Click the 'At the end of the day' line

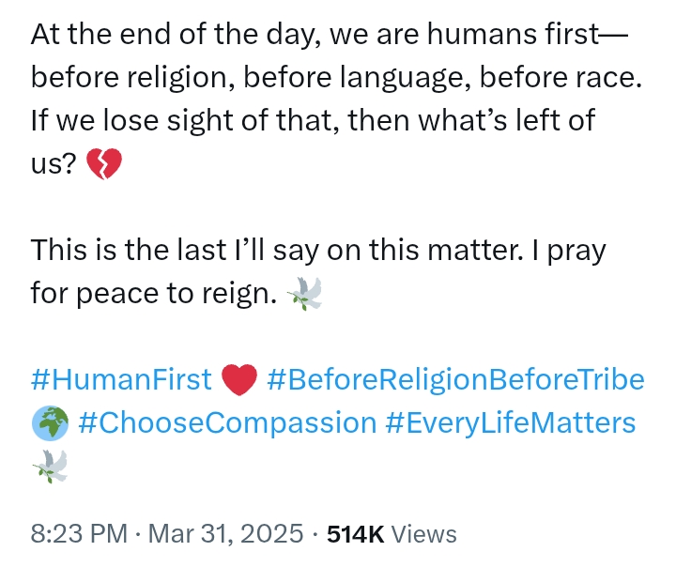tap(330, 35)
